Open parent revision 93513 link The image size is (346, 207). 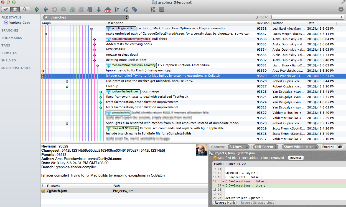click(x=61, y=155)
